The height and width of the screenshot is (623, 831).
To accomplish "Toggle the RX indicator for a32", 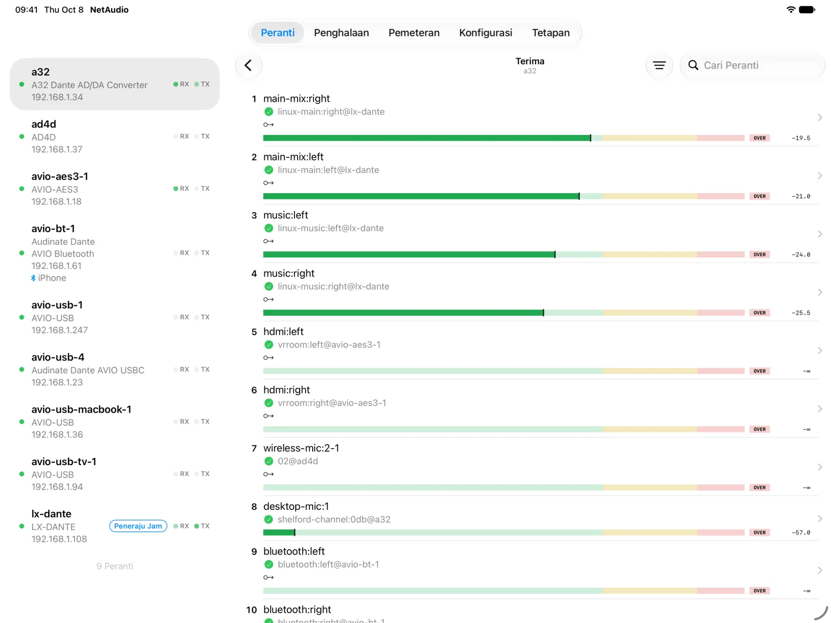I will click(181, 84).
